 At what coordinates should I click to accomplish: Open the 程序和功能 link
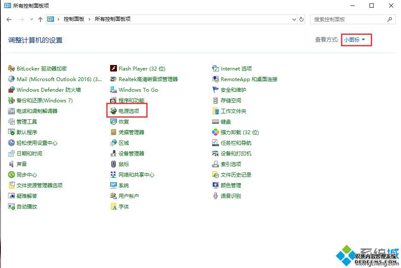point(131,101)
